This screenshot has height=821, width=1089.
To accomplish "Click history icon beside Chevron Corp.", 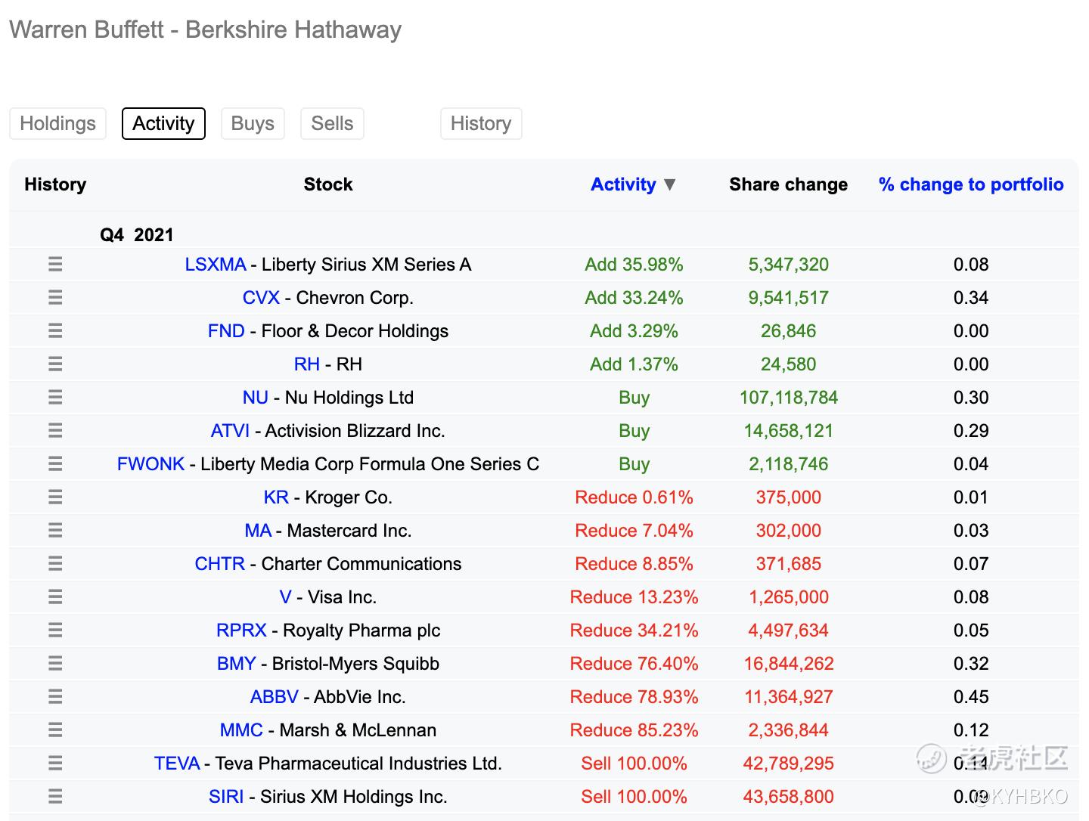I will click(55, 298).
